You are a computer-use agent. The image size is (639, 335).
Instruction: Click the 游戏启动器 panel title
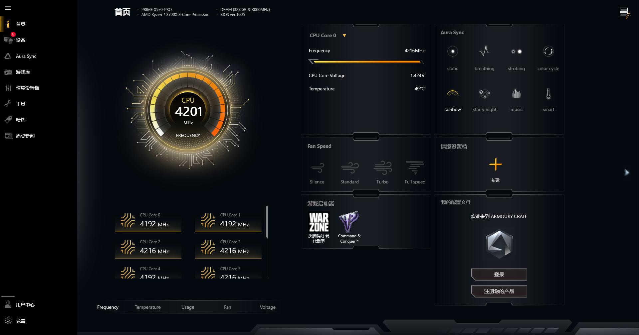click(320, 203)
